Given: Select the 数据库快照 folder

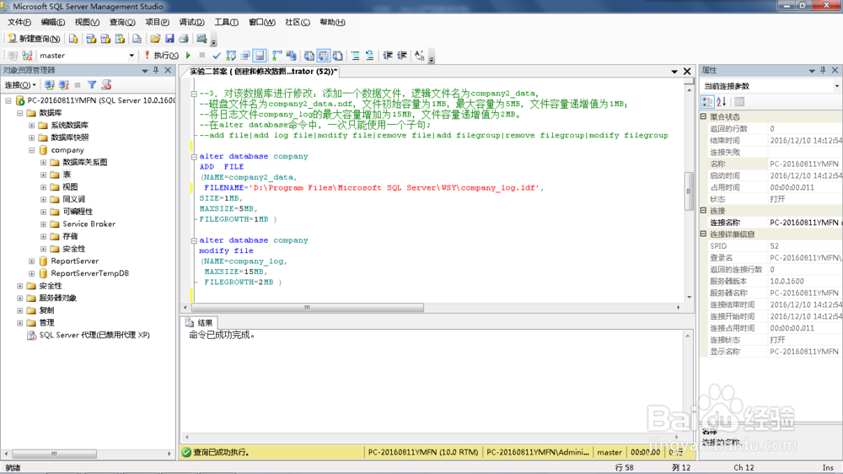Looking at the screenshot, I should [x=70, y=137].
